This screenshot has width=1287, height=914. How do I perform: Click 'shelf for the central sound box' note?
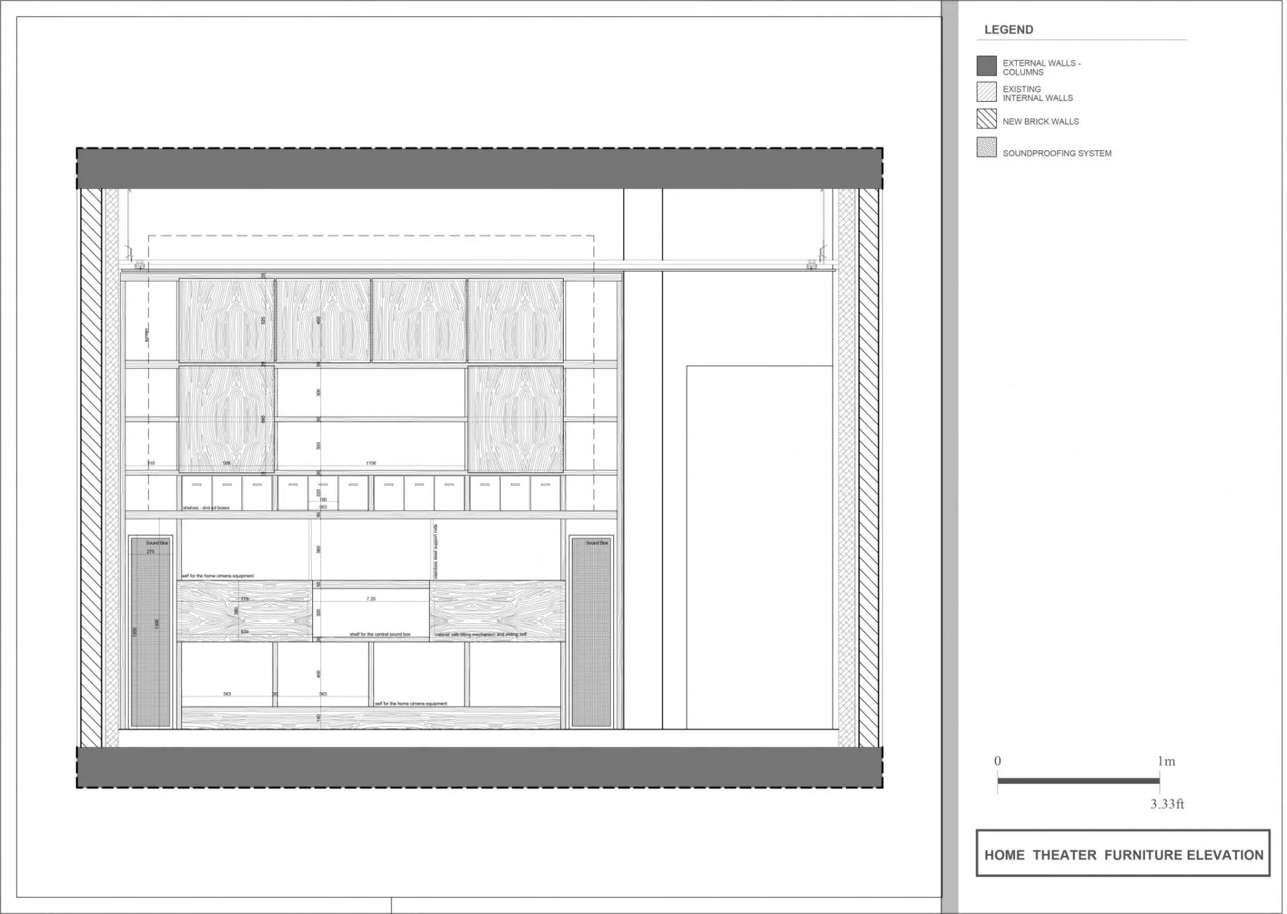(x=379, y=634)
